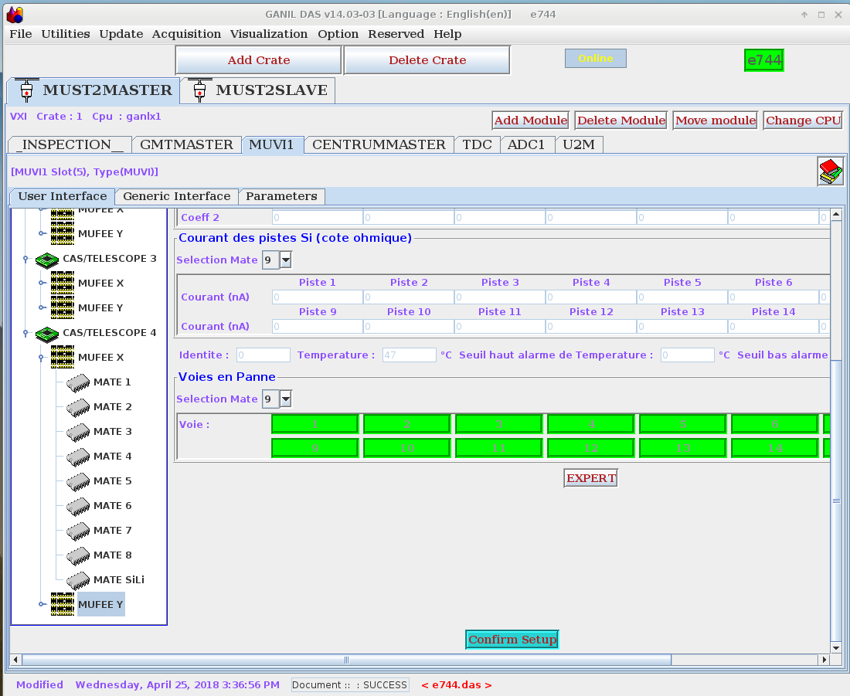Collapse MUFEE X node under CAS/TELESCOPE 4
Image resolution: width=850 pixels, height=696 pixels.
coord(41,357)
